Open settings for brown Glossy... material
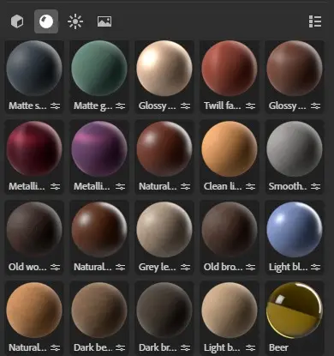The height and width of the screenshot is (356, 334). click(315, 106)
